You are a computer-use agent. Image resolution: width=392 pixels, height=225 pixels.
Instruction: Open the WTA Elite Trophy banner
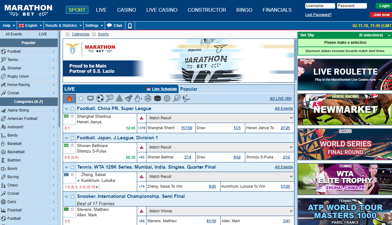click(x=345, y=179)
